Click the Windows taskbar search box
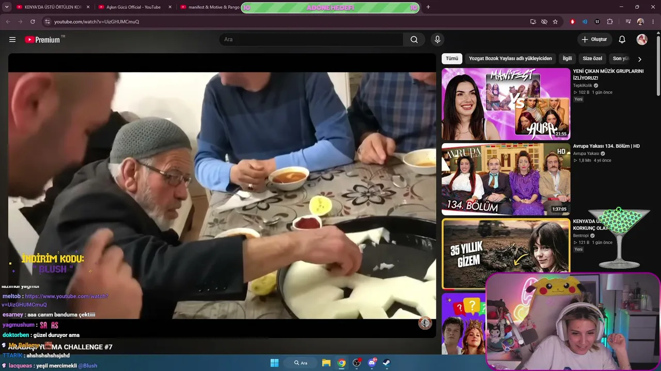Viewport: 661px width, 371px height. point(301,363)
